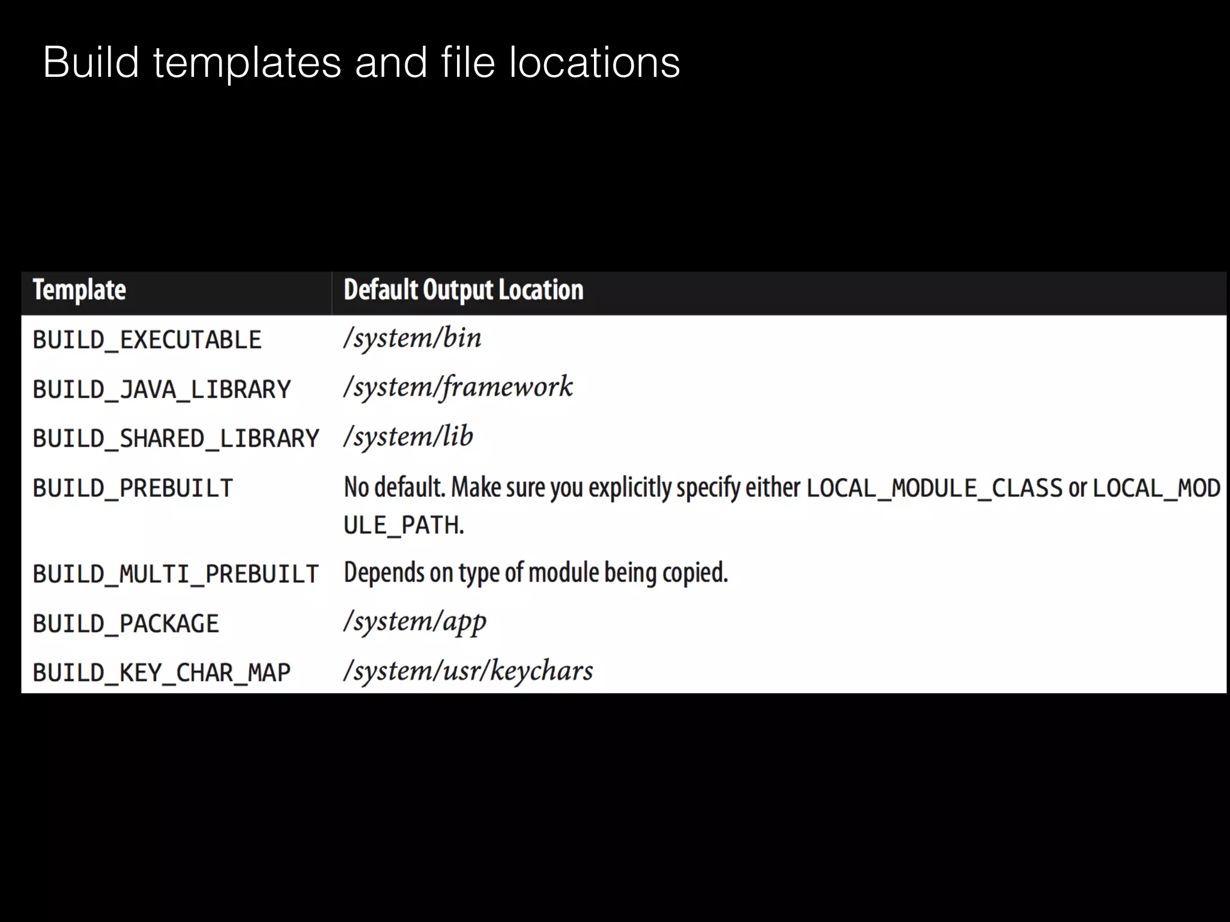Click the BUILD_PACKAGE cell
This screenshot has width=1230, height=922.
tap(126, 624)
